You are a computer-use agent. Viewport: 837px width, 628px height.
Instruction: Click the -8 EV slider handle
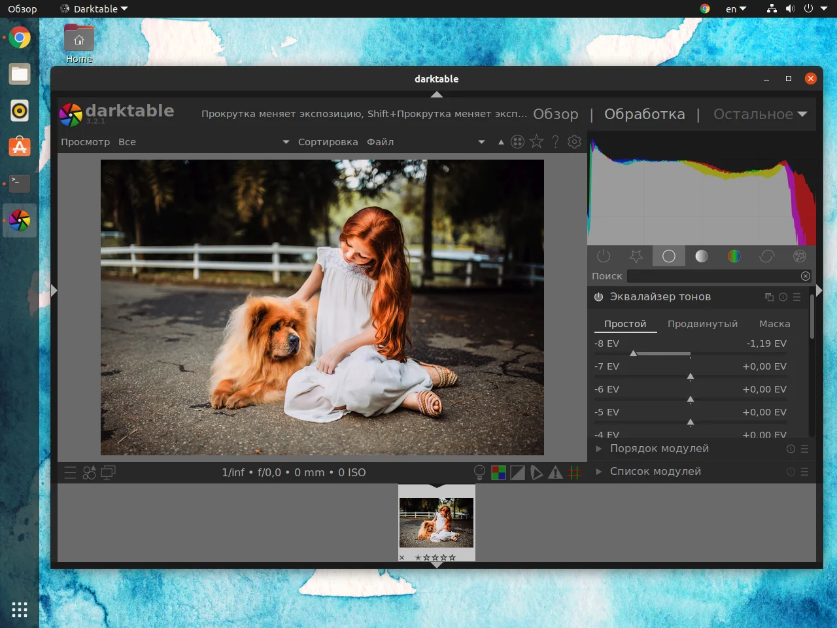coord(633,354)
